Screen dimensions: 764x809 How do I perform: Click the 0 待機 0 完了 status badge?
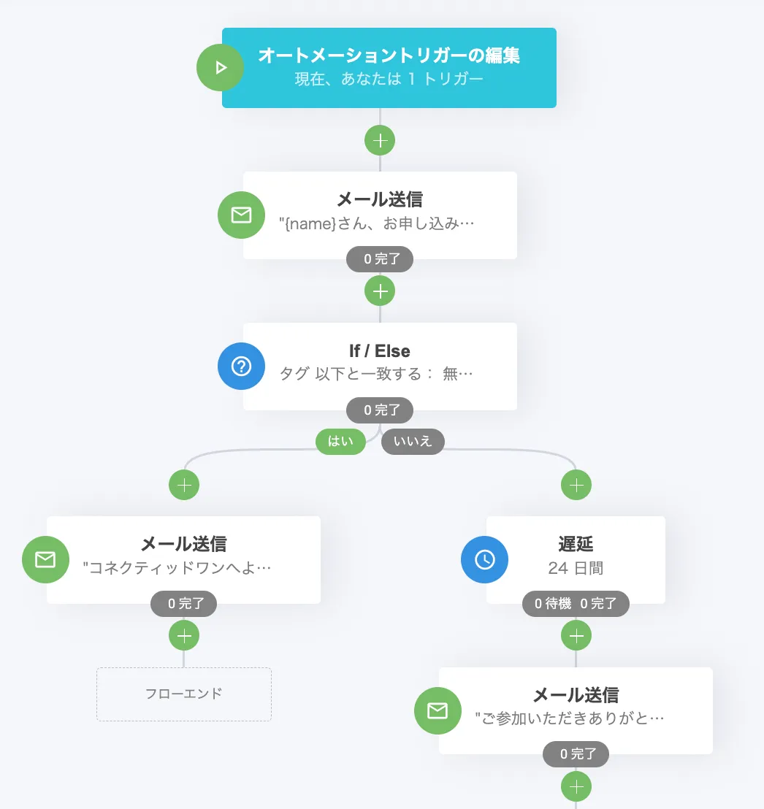coord(576,604)
